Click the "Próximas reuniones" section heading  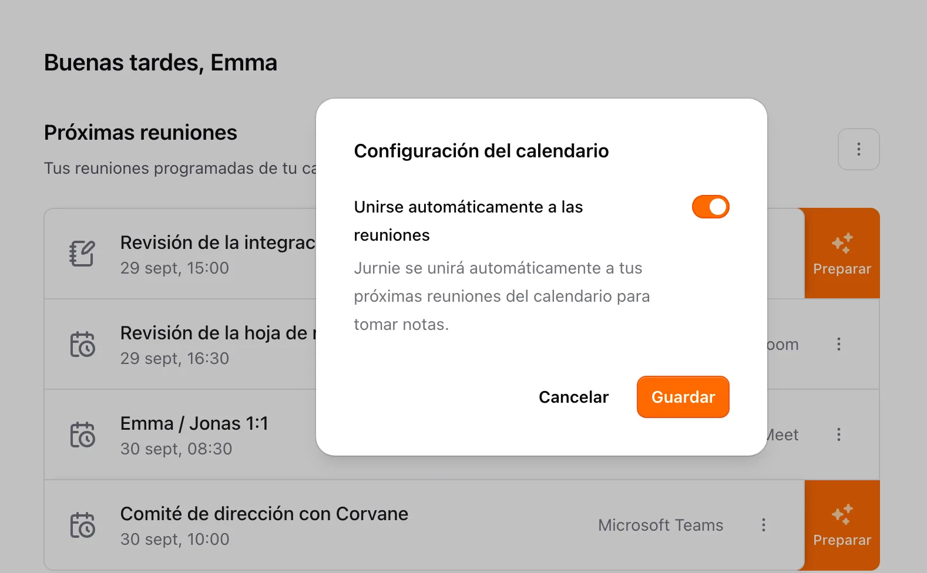[140, 133]
